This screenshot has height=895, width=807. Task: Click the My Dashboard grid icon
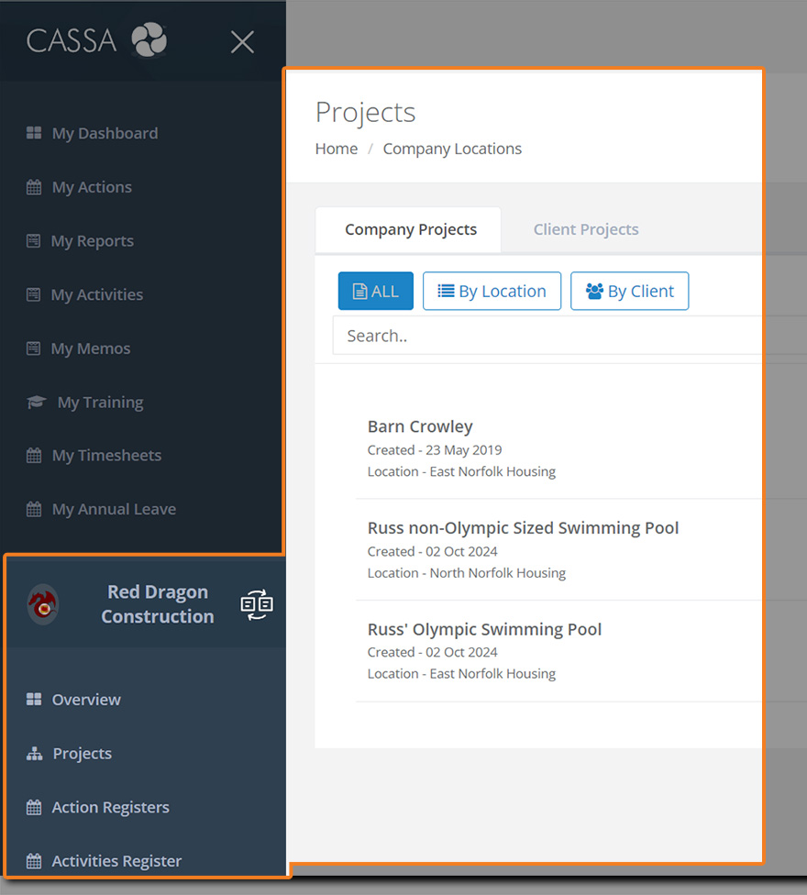[34, 133]
